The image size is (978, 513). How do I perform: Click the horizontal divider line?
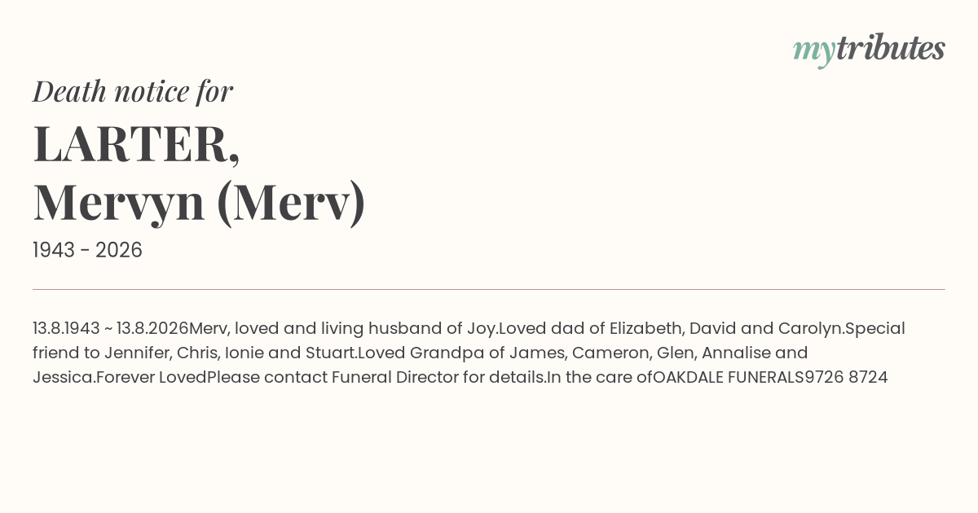[x=489, y=289]
